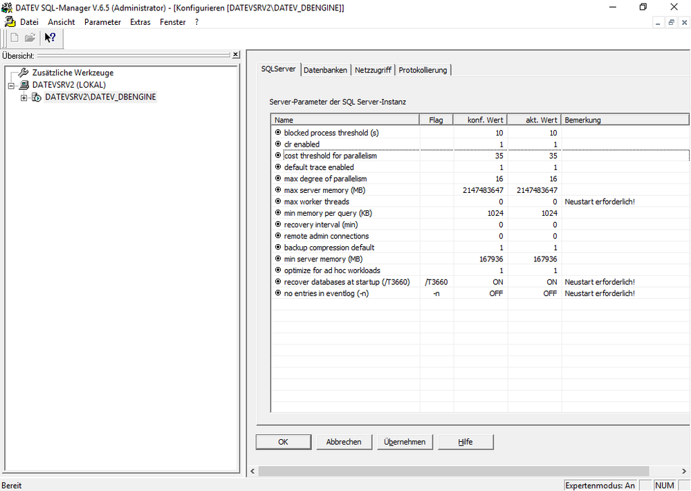The width and height of the screenshot is (691, 491).
Task: Sort by the konf. Wert column header
Action: click(x=480, y=120)
